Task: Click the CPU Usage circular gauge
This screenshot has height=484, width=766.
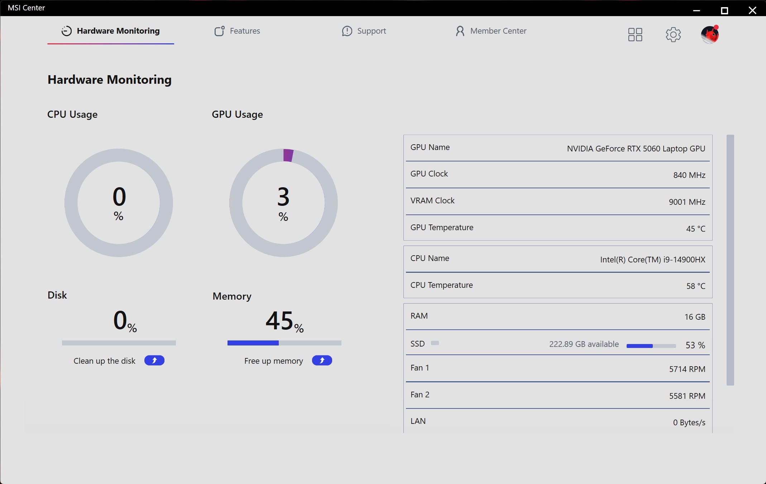Action: (x=119, y=203)
